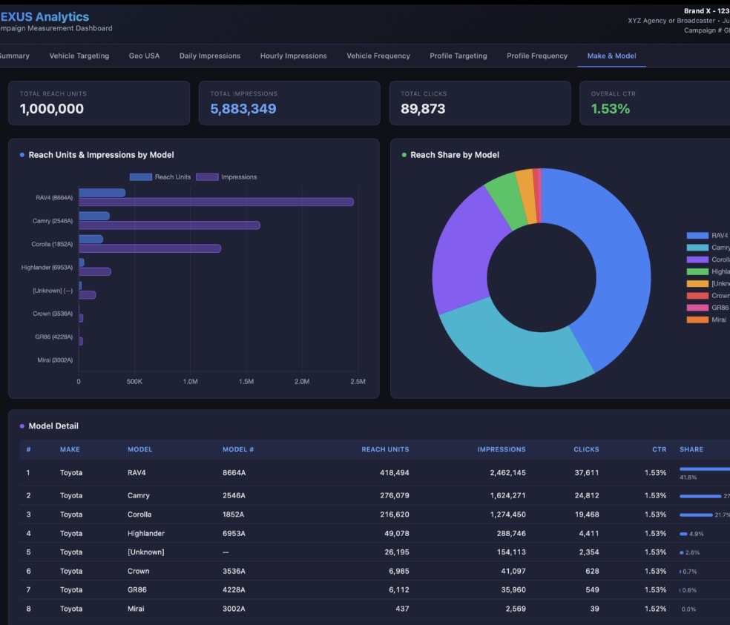
Task: Click model number 8664A cell
Action: (x=234, y=473)
